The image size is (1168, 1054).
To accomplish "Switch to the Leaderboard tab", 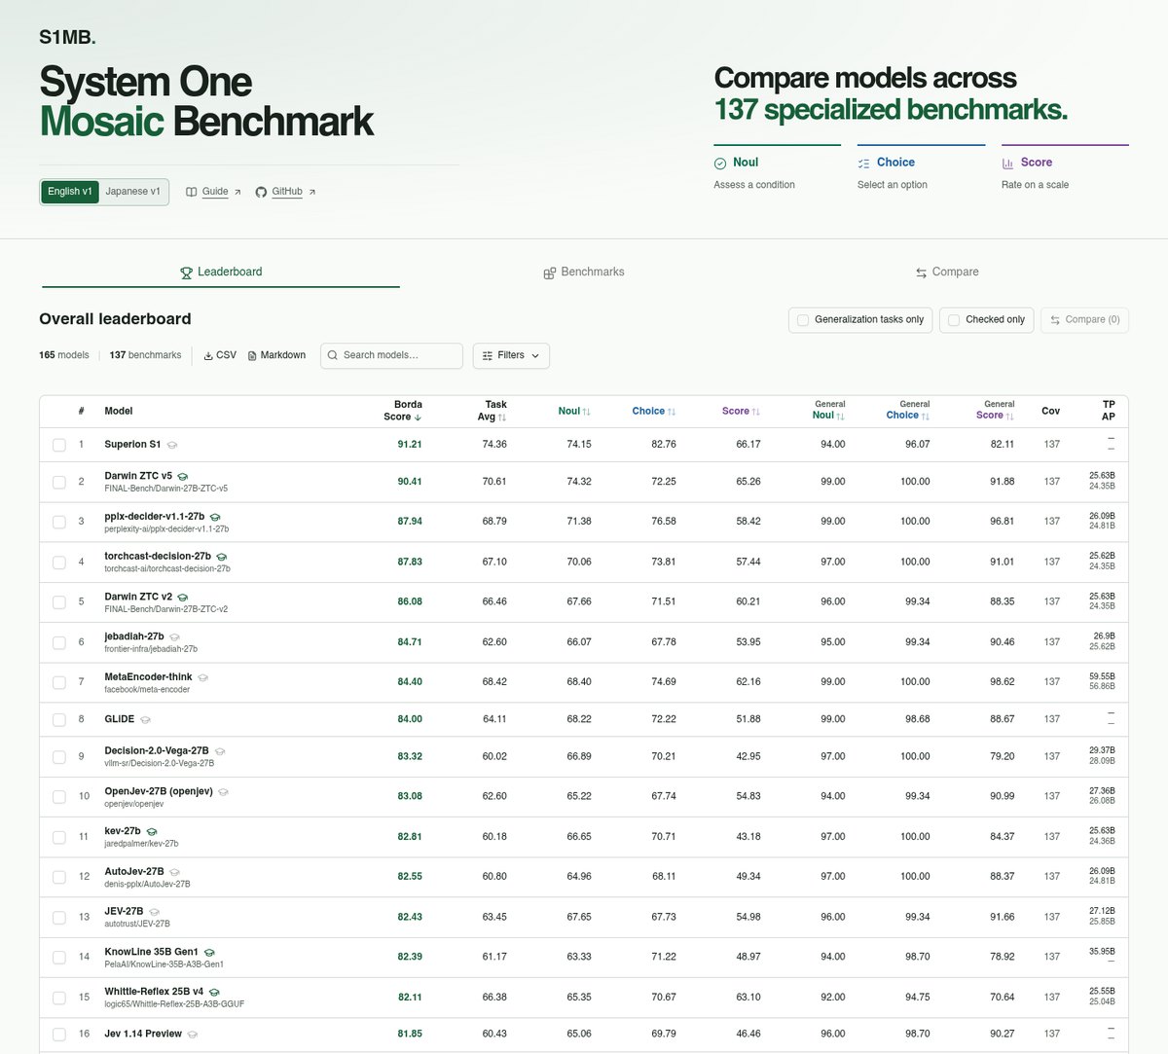I will tap(221, 273).
